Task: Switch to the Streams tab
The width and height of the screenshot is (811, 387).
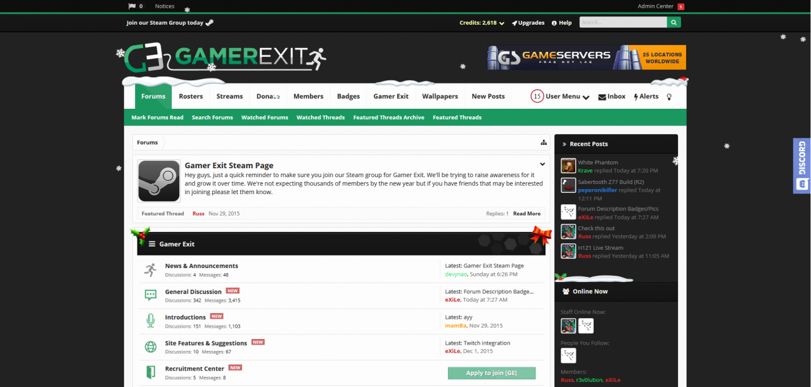Action: coord(229,96)
